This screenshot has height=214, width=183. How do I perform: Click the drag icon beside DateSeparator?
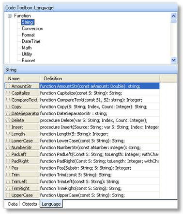pyautogui.click(x=8, y=113)
